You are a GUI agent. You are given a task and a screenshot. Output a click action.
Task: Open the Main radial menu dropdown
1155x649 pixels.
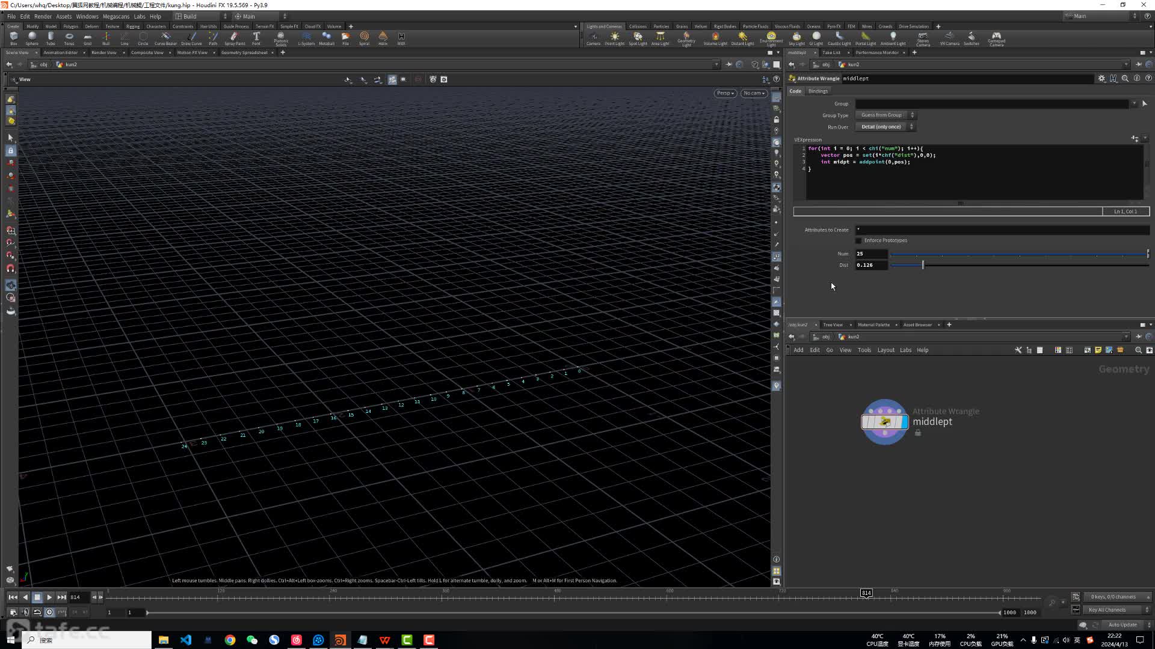260,16
